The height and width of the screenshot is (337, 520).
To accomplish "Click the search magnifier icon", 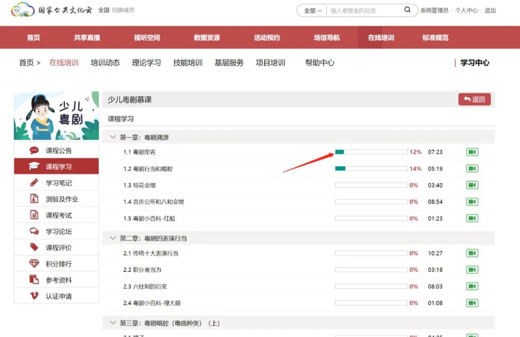I will 407,10.
